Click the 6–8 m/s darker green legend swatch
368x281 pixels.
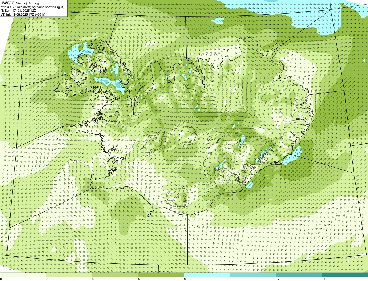[161, 275]
